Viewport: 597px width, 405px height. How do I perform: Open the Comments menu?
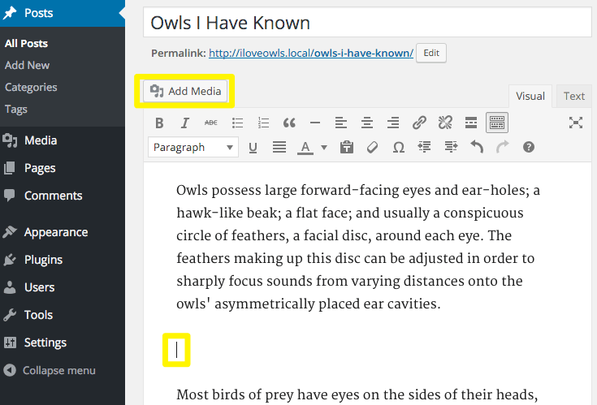63,196
